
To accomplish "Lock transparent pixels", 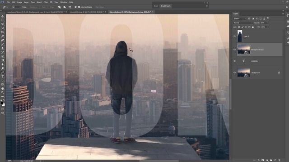I will [239, 27].
